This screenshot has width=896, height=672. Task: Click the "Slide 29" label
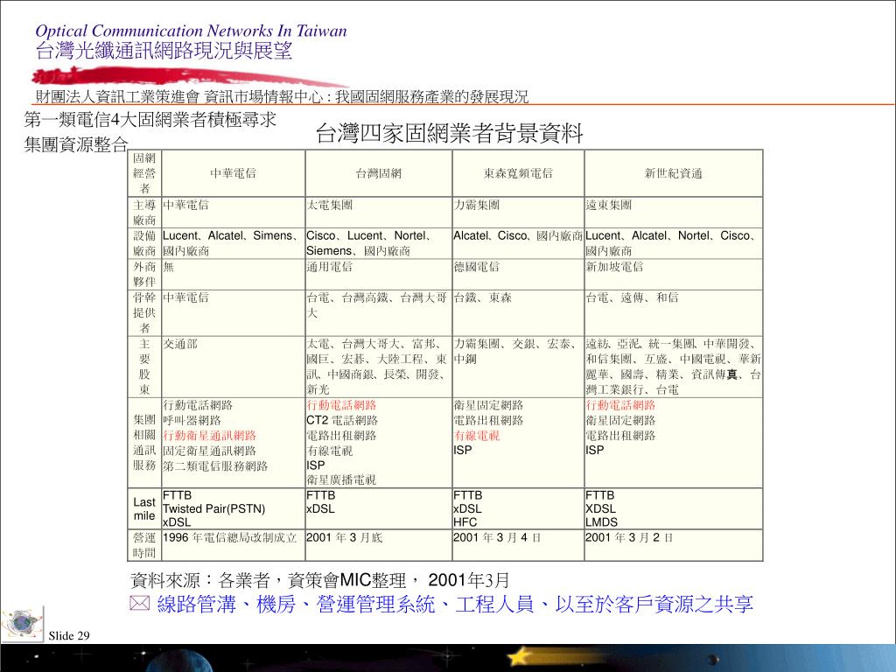[x=69, y=635]
